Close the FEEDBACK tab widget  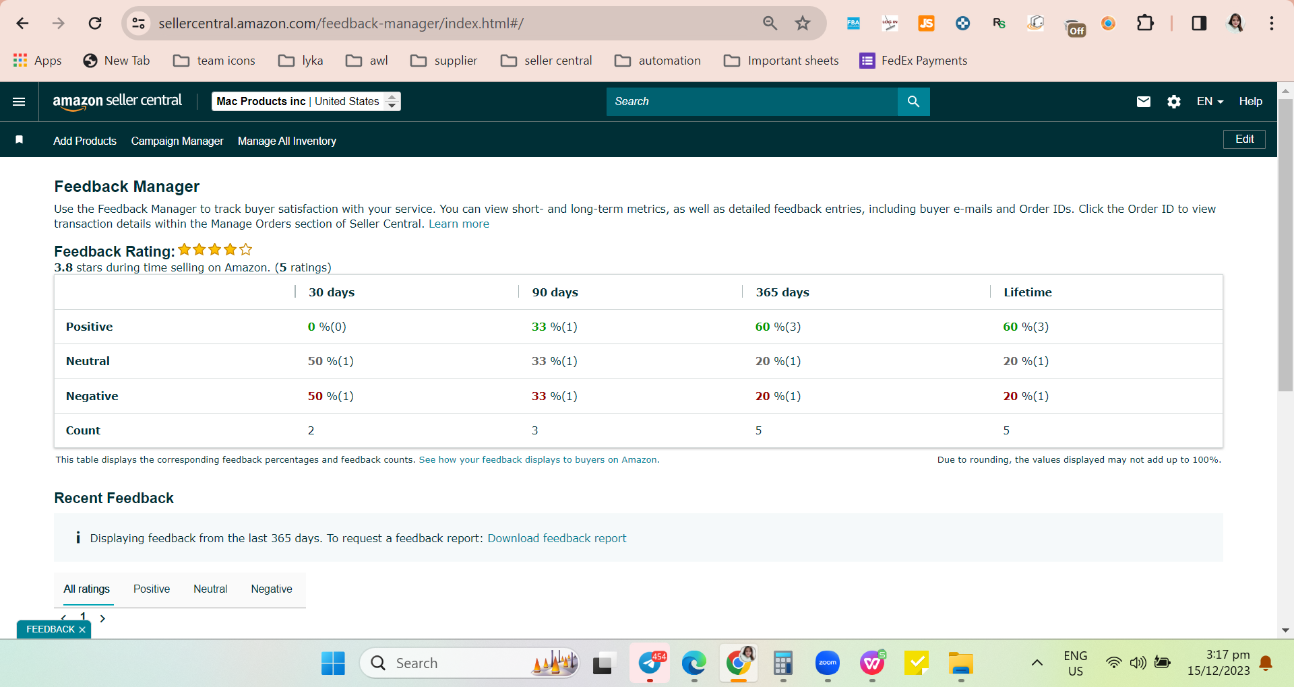[x=82, y=630]
